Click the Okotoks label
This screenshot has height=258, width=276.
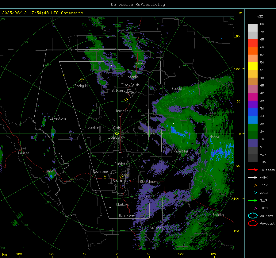pyautogui.click(x=123, y=205)
